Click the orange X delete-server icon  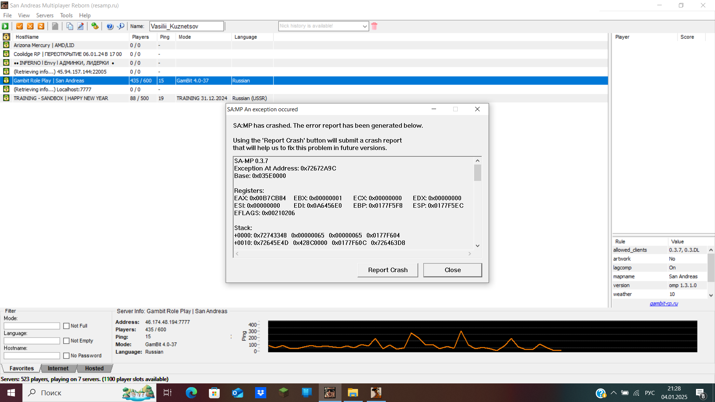(31, 26)
